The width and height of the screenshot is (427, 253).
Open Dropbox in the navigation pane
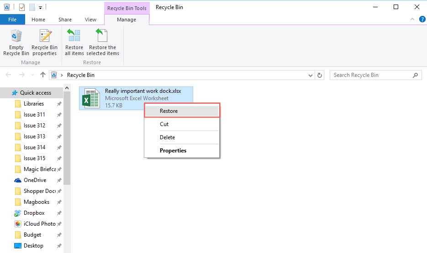[34, 213]
